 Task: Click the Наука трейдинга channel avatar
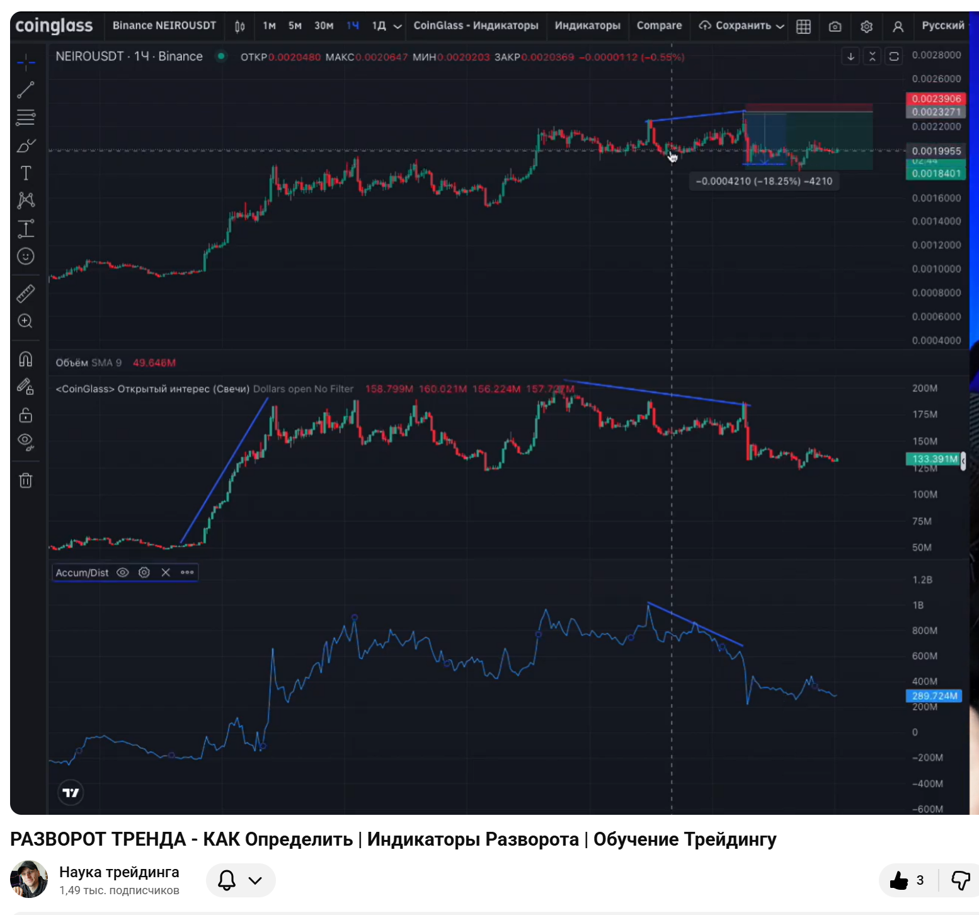(29, 879)
